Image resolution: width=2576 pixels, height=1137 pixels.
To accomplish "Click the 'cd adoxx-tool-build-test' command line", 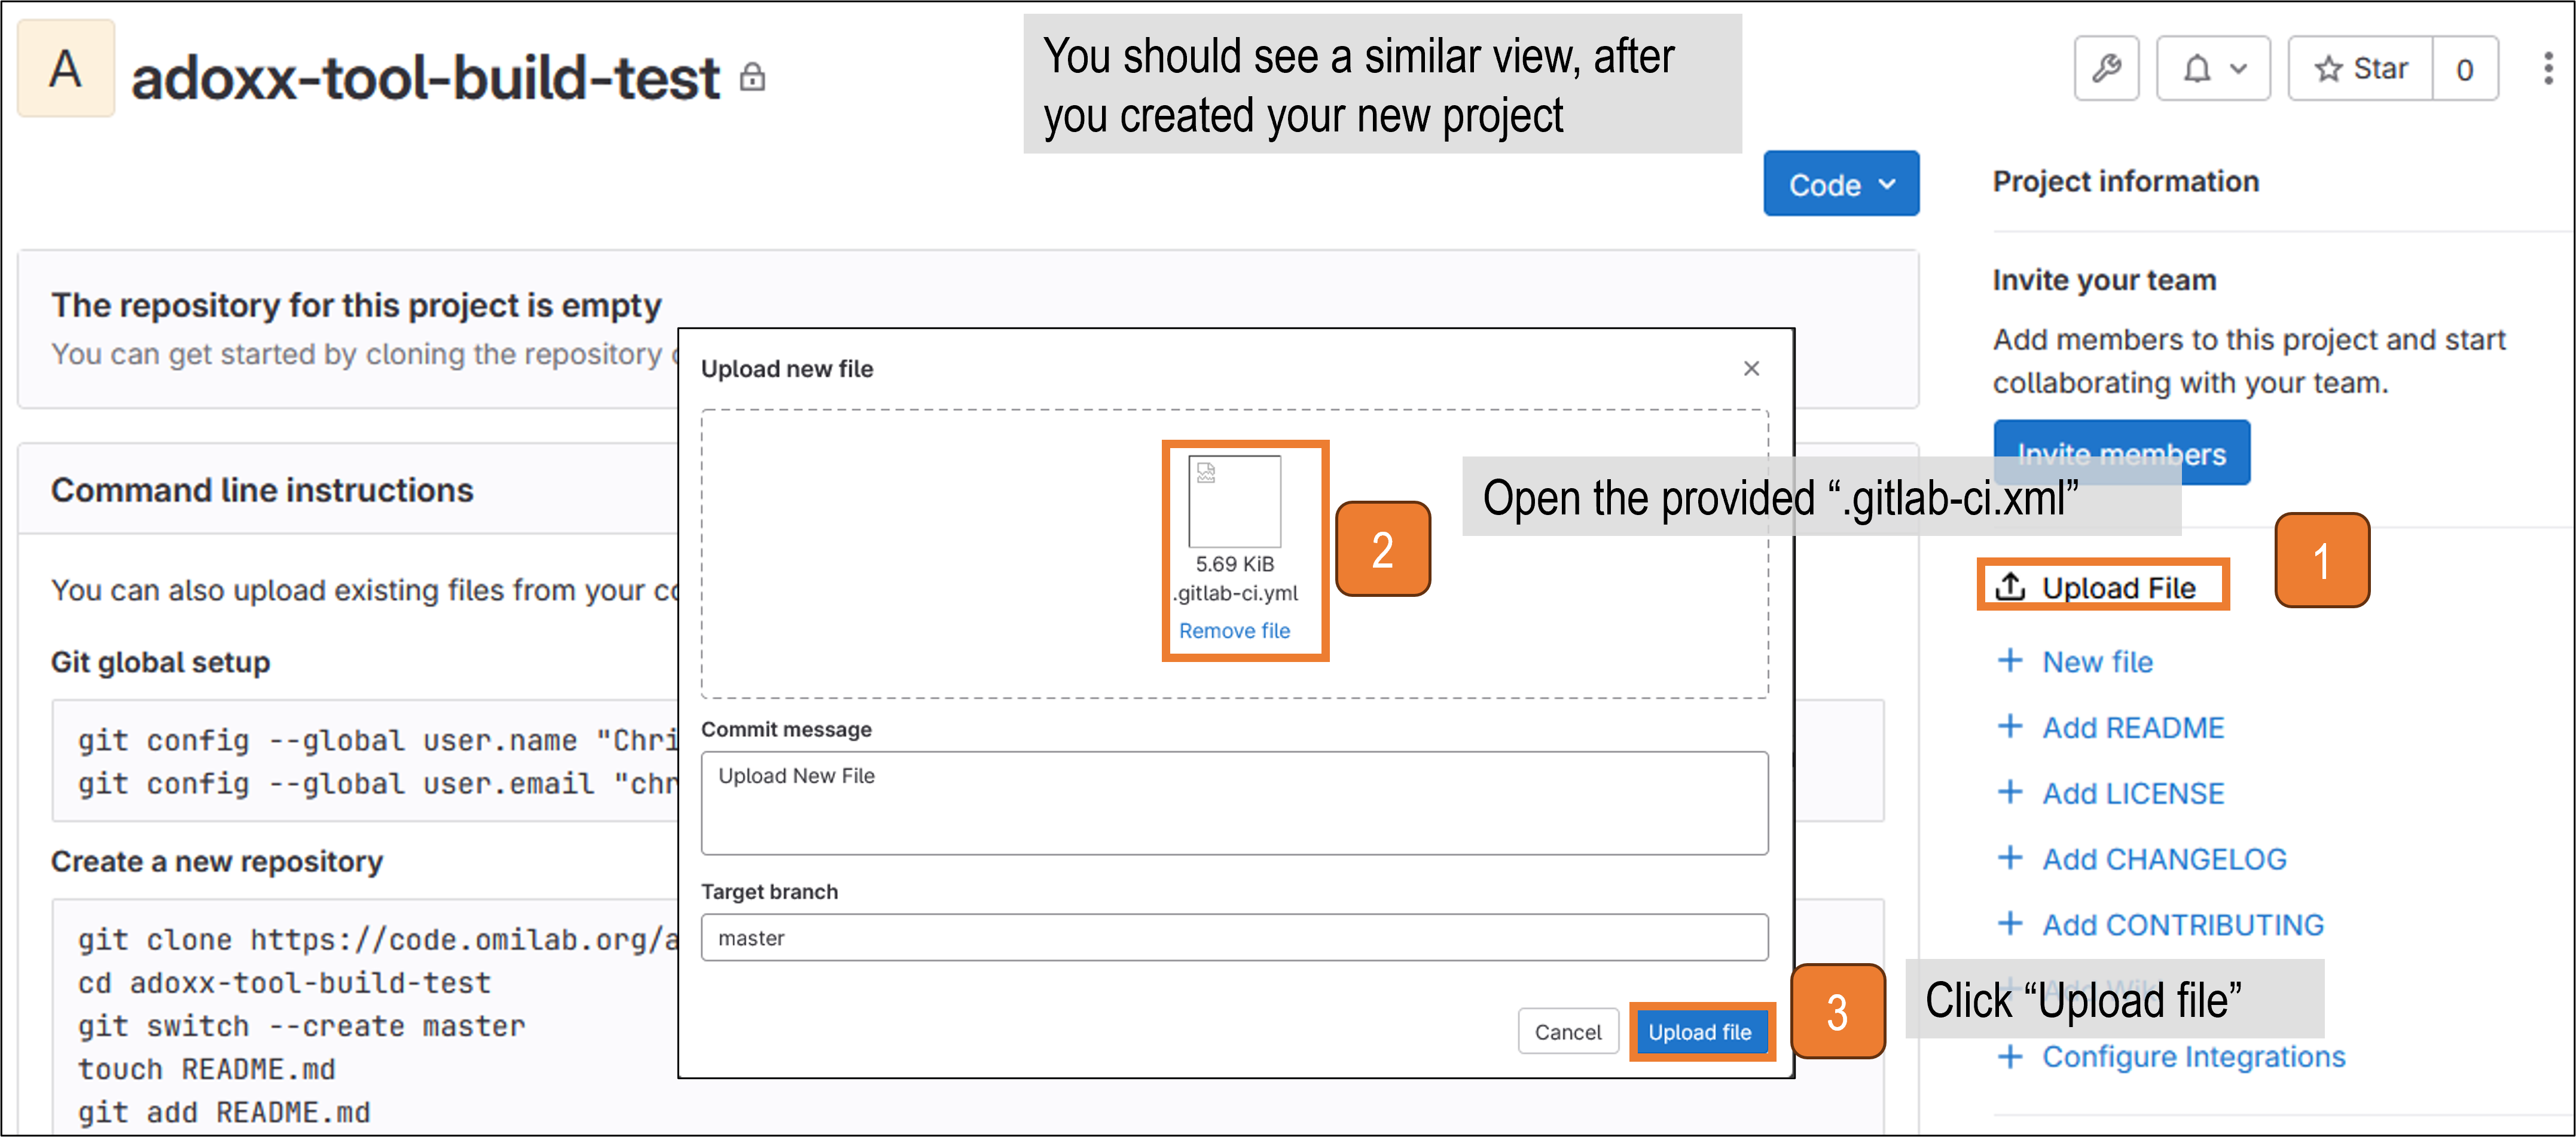I will [x=285, y=983].
